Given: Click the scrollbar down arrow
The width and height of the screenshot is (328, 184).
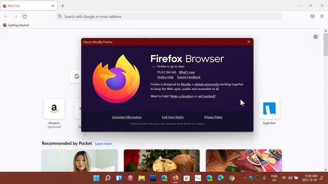Looking at the screenshot, I should pos(326,170).
